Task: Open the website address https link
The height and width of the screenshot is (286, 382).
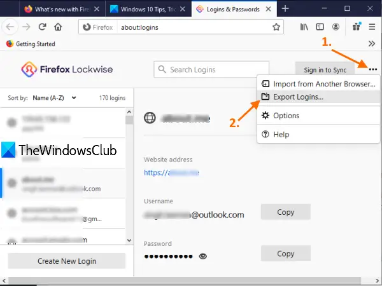Action: (171, 173)
